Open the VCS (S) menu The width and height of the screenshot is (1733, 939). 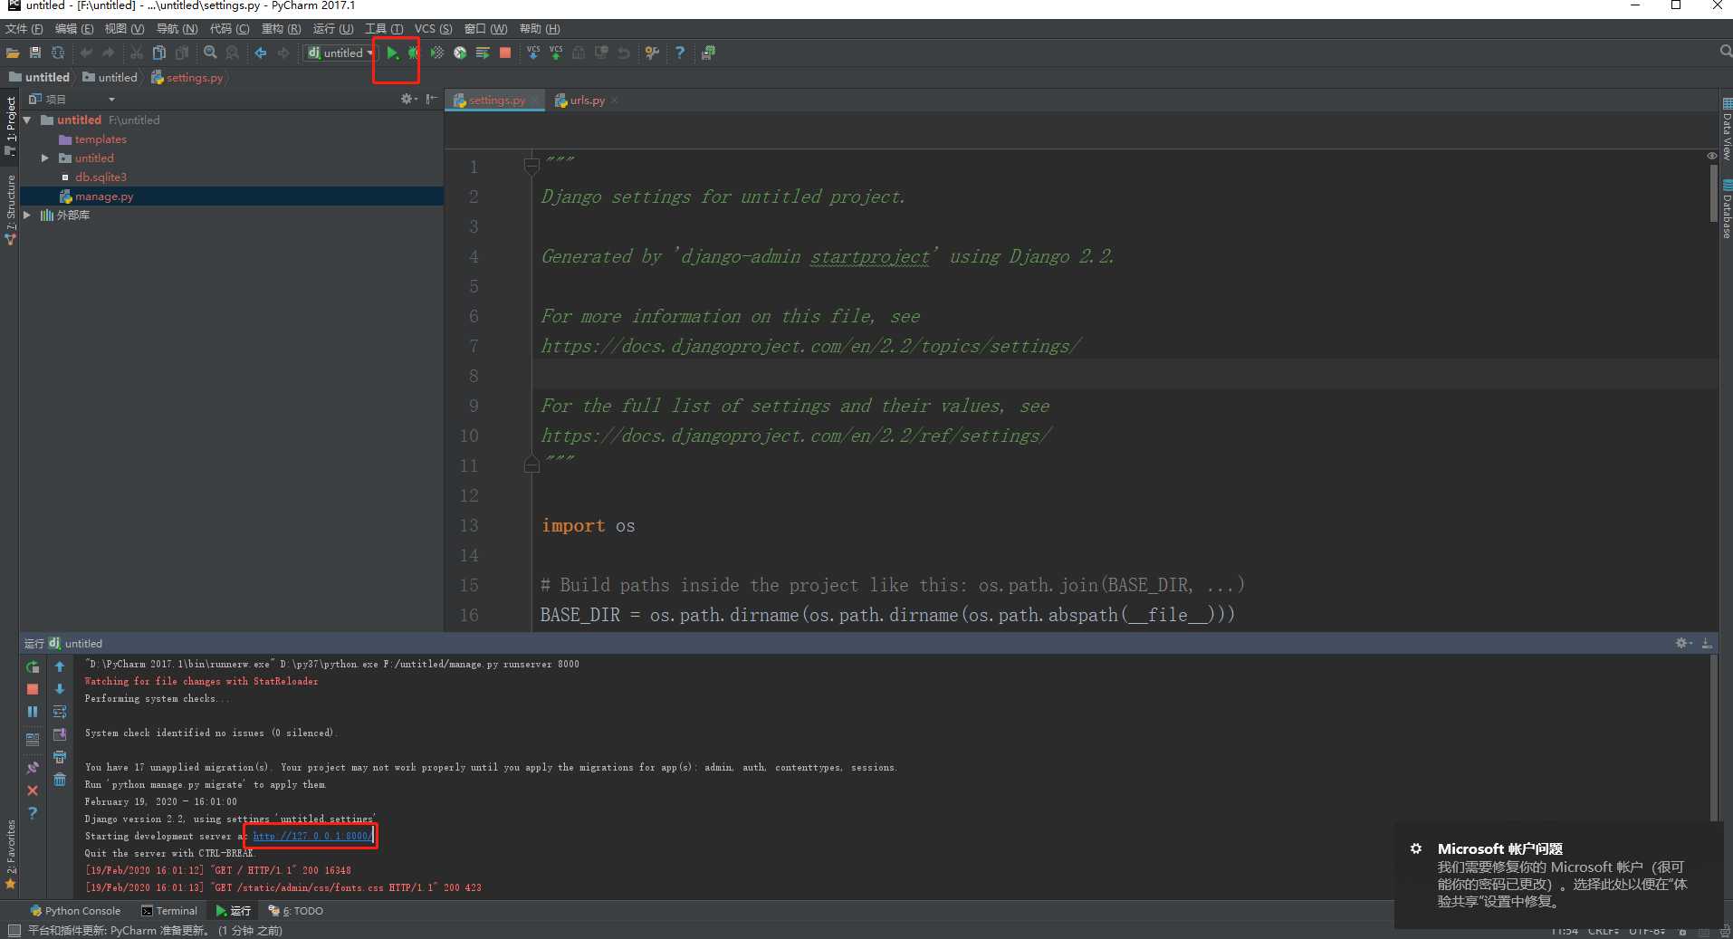pyautogui.click(x=433, y=29)
